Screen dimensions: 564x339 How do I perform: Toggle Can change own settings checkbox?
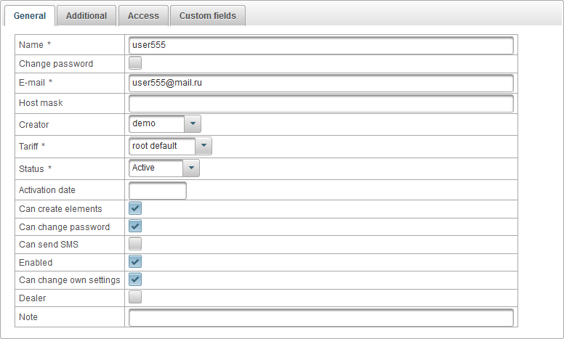pyautogui.click(x=135, y=279)
